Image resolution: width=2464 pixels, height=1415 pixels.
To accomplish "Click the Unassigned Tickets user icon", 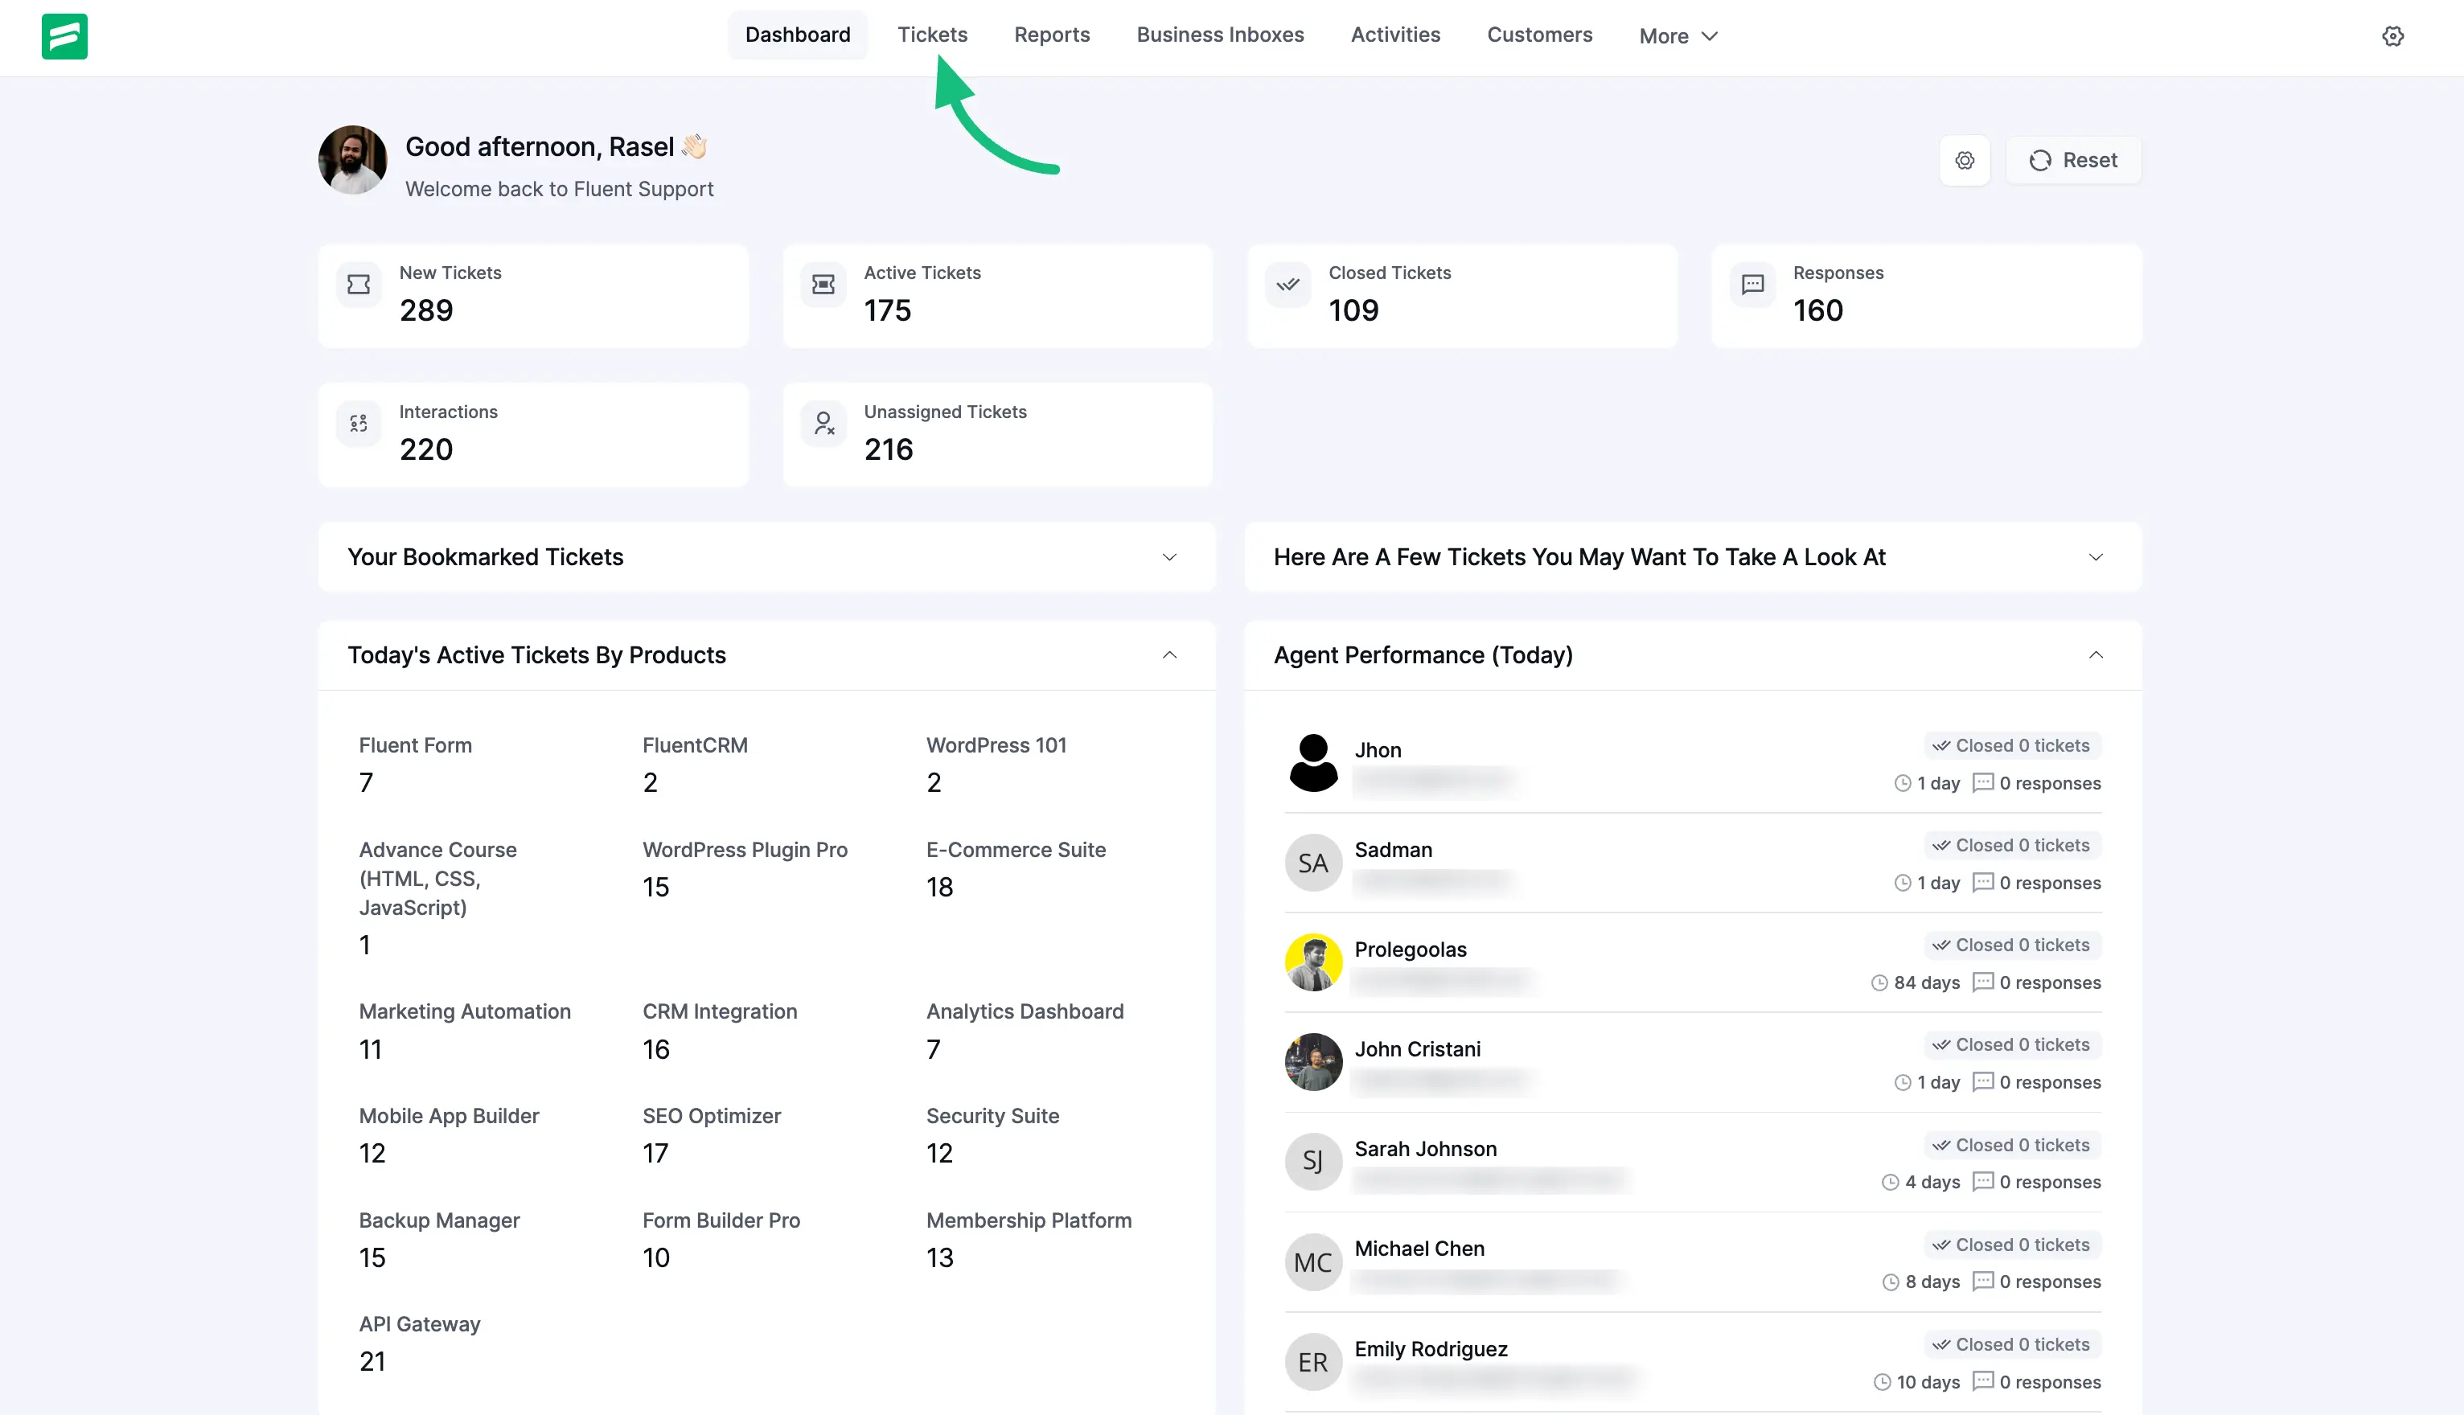I will pyautogui.click(x=823, y=424).
